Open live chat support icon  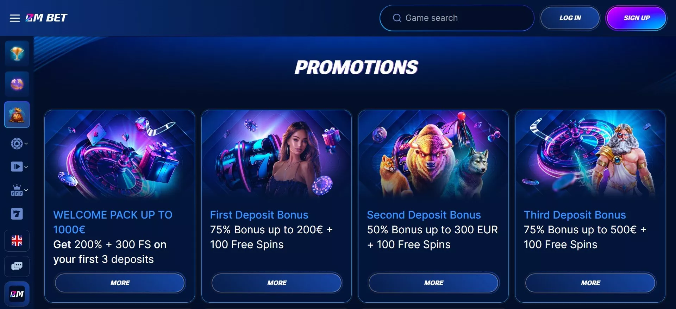17,266
